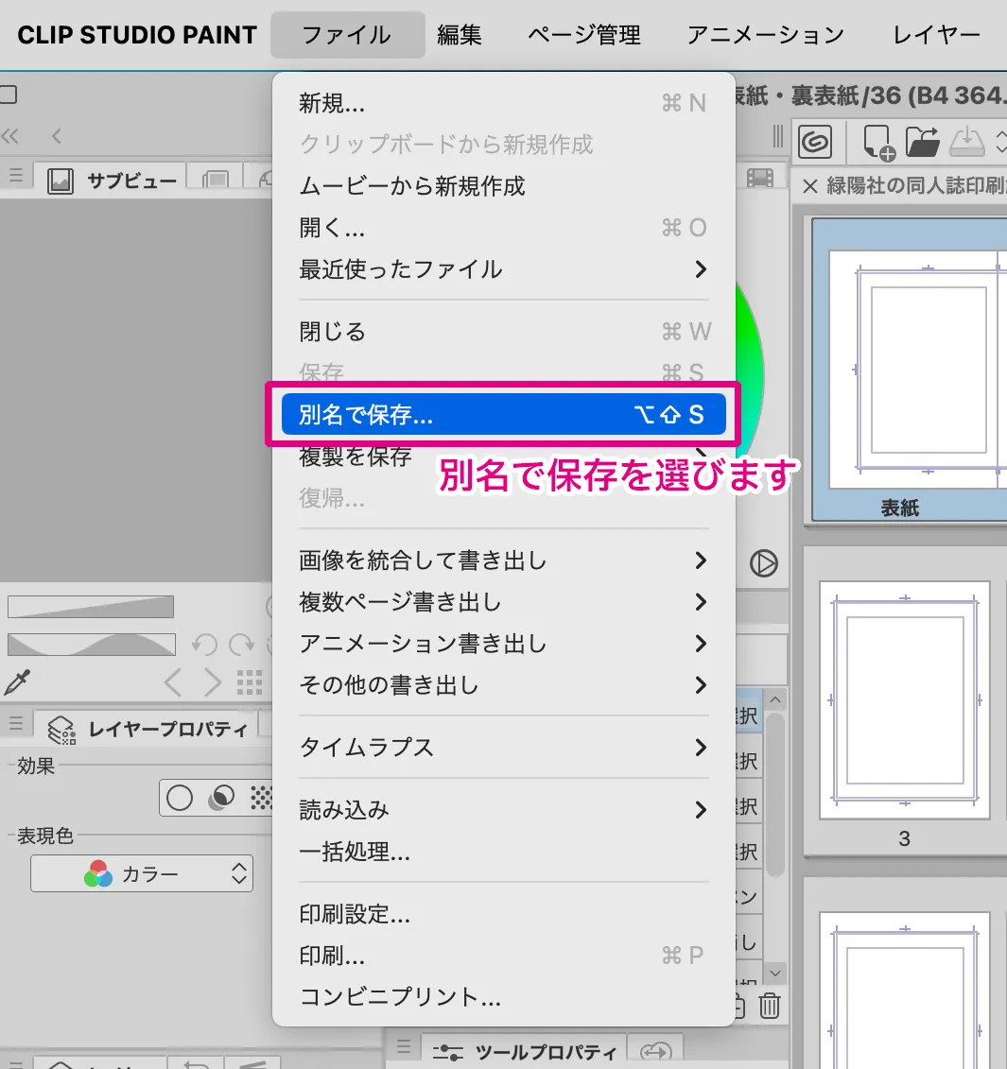Click the open folder icon in toolbar
This screenshot has width=1007, height=1069.
tap(923, 142)
